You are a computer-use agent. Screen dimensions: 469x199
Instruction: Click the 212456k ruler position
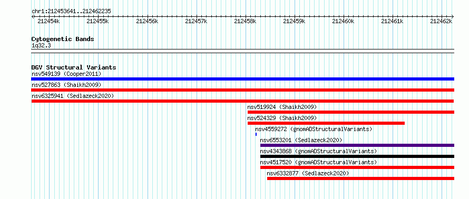coord(147,21)
